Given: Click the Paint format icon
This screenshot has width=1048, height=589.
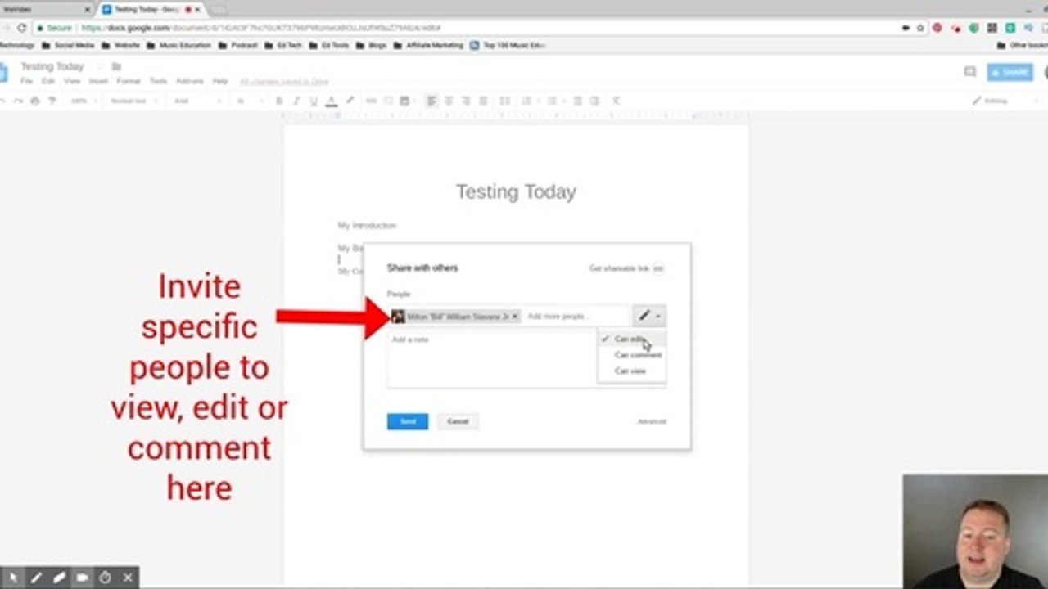Looking at the screenshot, I should [x=52, y=101].
